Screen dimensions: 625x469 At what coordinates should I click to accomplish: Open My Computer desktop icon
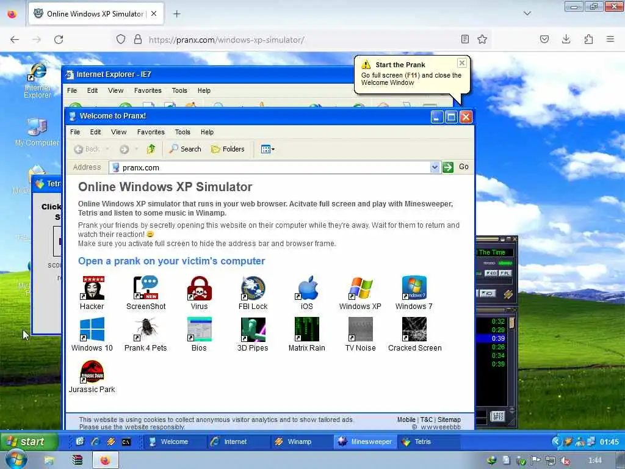pos(37,133)
